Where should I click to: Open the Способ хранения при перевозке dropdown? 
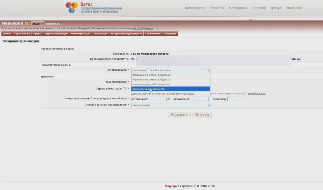[x=171, y=105]
